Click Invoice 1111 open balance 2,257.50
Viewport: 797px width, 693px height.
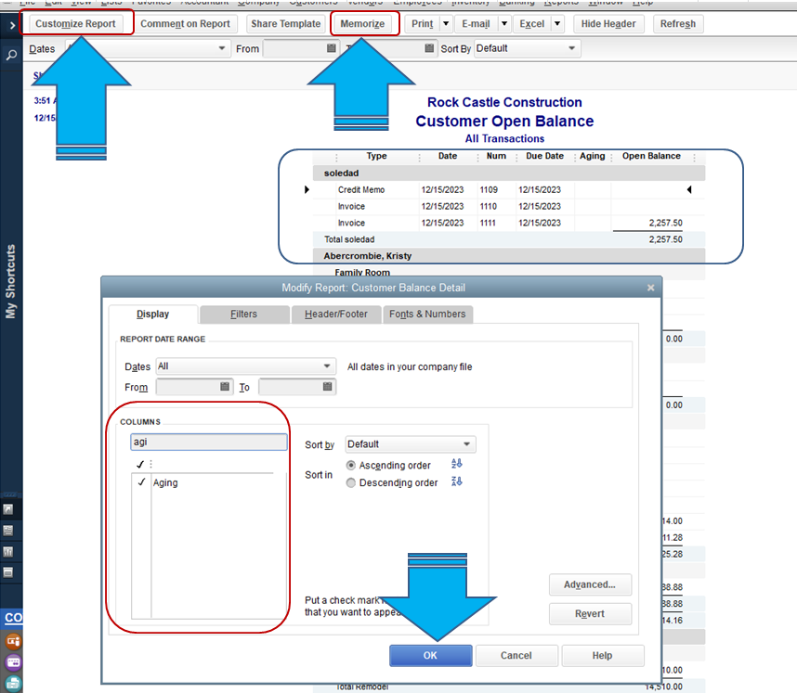665,223
